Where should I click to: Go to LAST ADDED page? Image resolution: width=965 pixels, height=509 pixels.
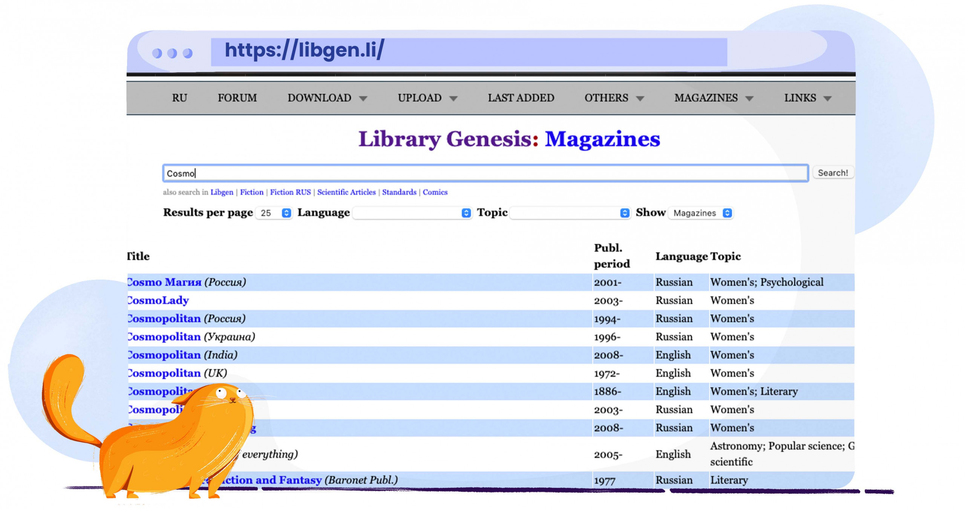click(521, 98)
